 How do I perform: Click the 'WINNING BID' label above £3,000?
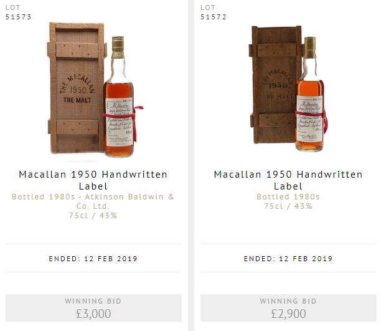pyautogui.click(x=93, y=301)
